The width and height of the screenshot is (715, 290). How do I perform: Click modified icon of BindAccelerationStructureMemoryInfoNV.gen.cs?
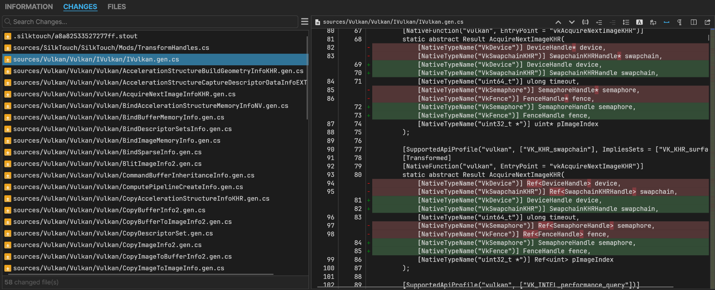[x=8, y=106]
